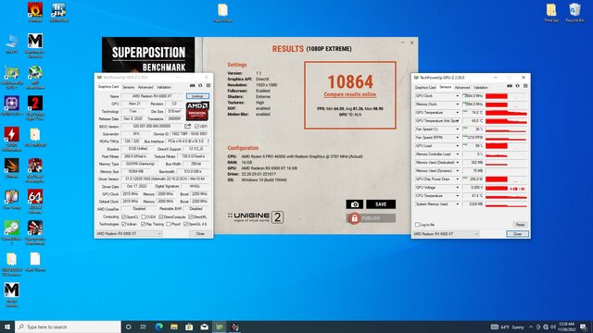Viewport: 593px width, 333px height.
Task: Click Compare results online link
Action: tap(350, 94)
